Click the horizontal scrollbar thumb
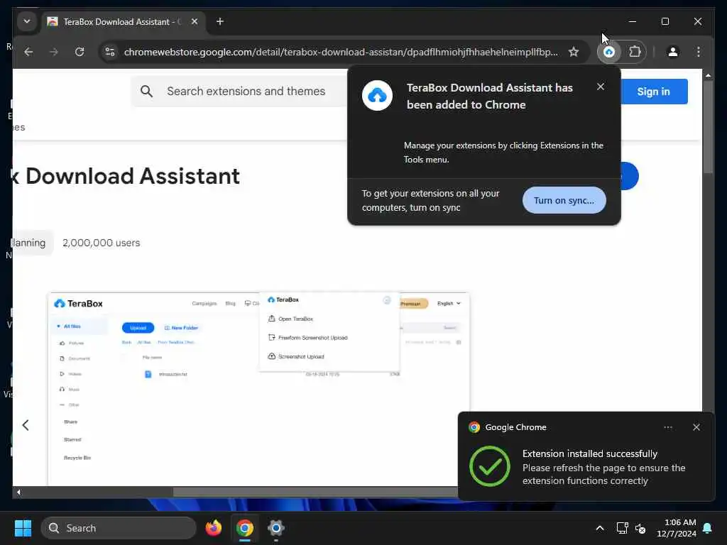The width and height of the screenshot is (727, 545). coord(315,492)
